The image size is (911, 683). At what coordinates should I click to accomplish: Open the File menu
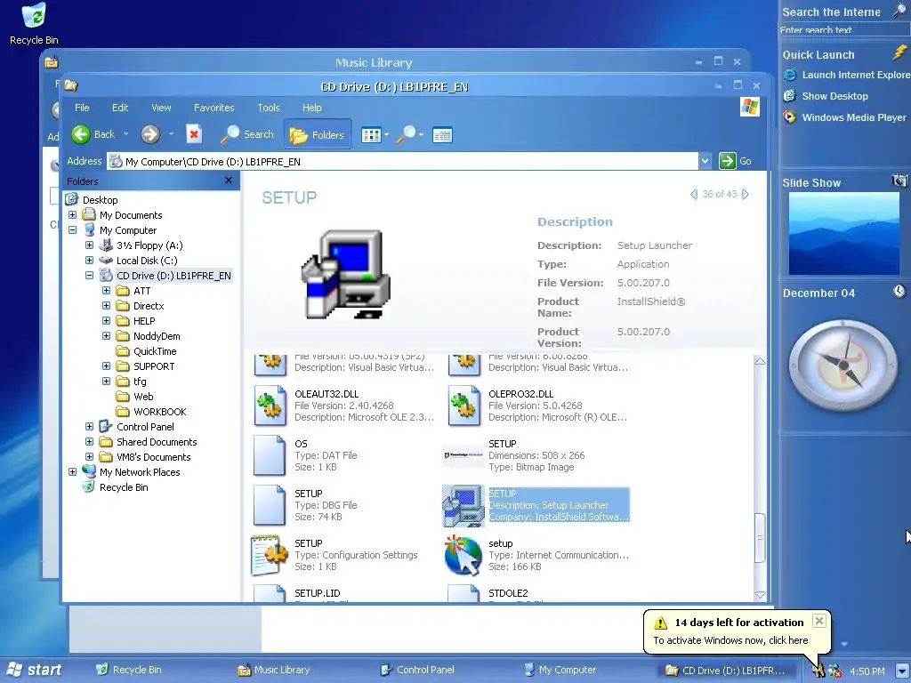[x=82, y=108]
